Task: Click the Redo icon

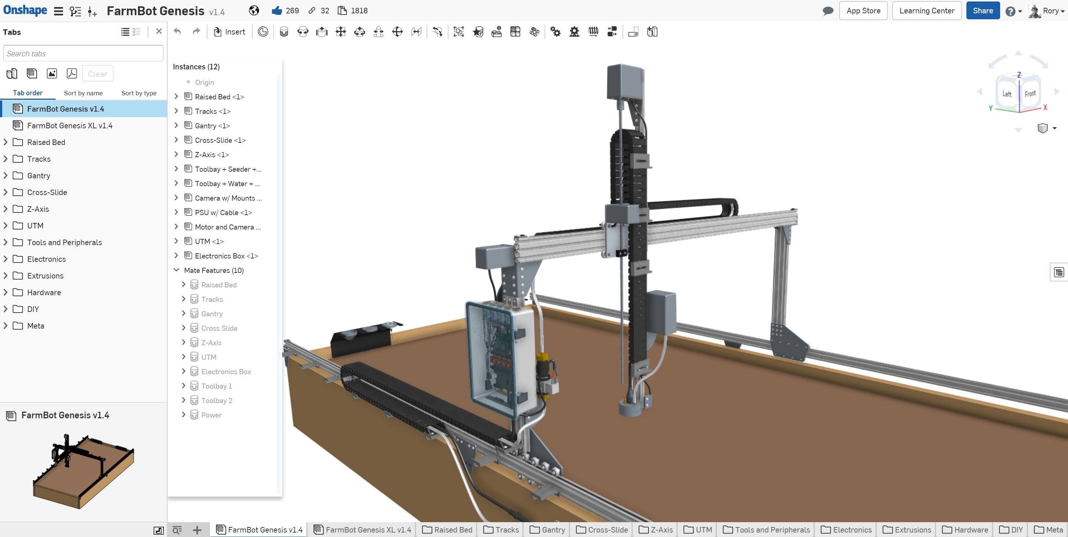Action: coord(196,32)
